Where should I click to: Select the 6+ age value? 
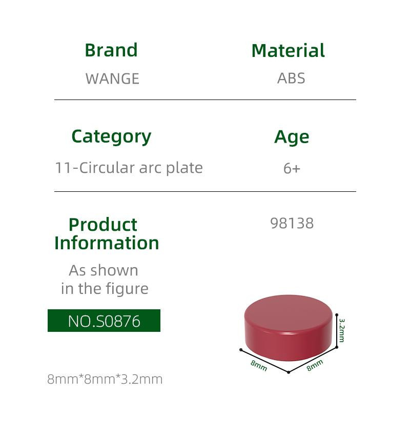[292, 168]
